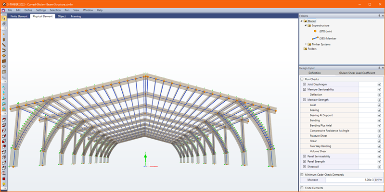Switch to the Framing tab
Viewport: 385px width, 192px height.
coord(76,16)
